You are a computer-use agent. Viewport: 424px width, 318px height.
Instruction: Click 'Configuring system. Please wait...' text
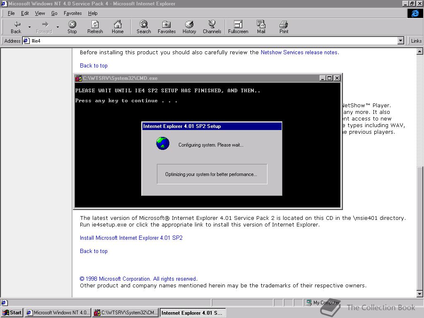pos(211,145)
